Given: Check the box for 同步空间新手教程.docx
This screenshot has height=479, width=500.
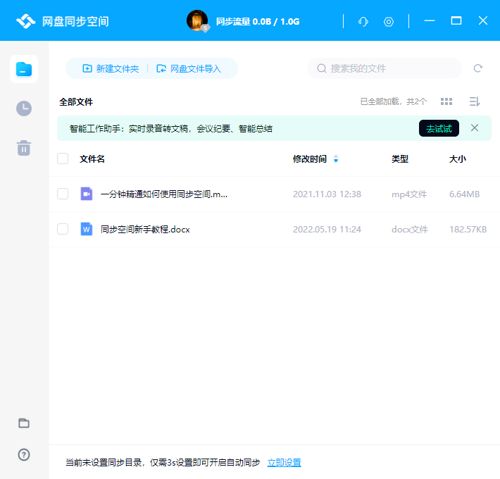Looking at the screenshot, I should point(63,229).
